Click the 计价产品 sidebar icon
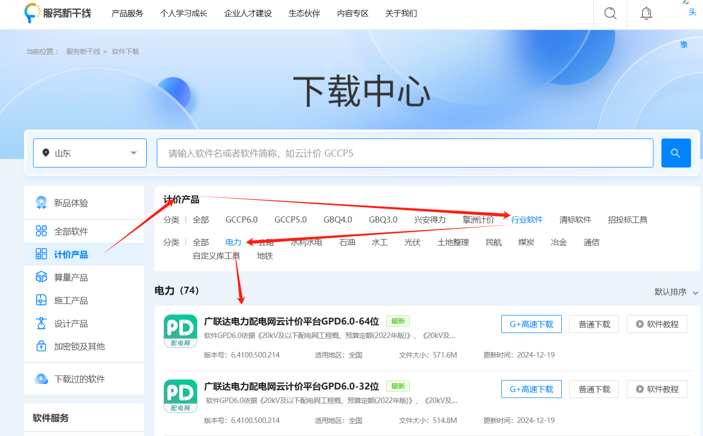This screenshot has height=436, width=703. click(42, 254)
